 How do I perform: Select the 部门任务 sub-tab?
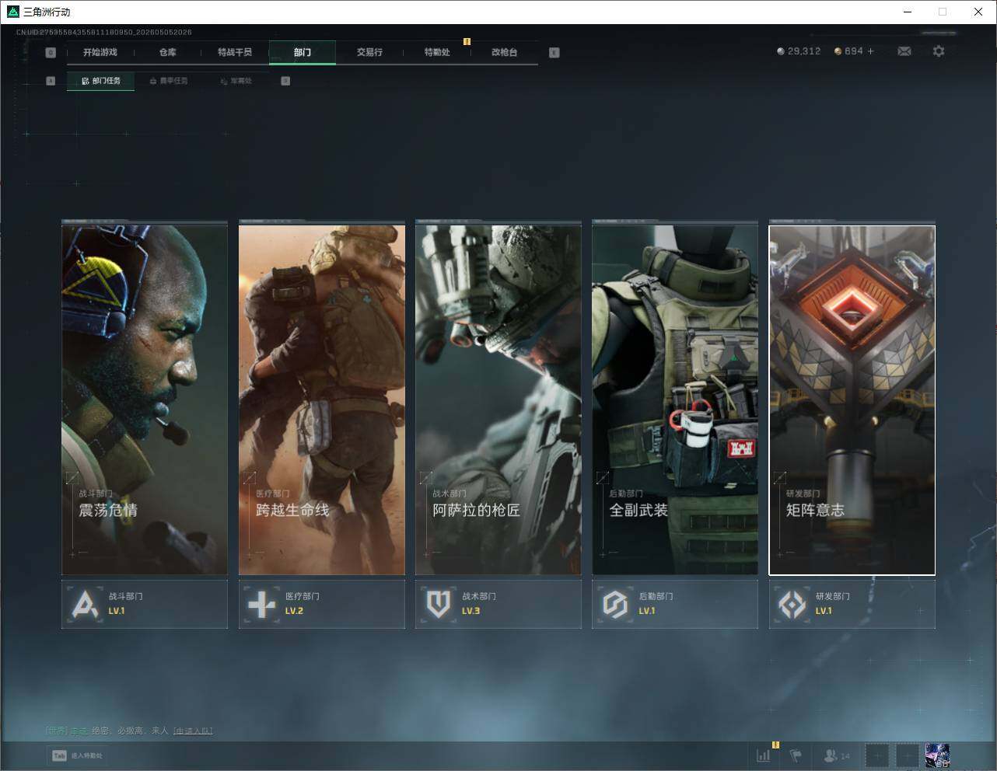tap(100, 81)
